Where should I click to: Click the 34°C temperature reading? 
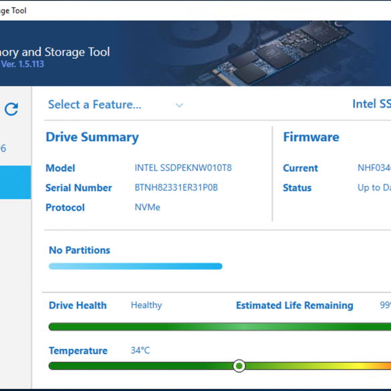140,350
